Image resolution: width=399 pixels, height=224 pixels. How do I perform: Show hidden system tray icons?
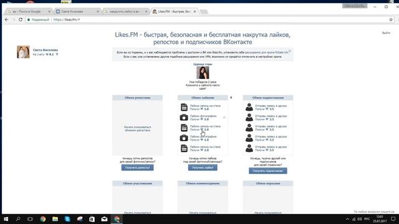(347, 219)
